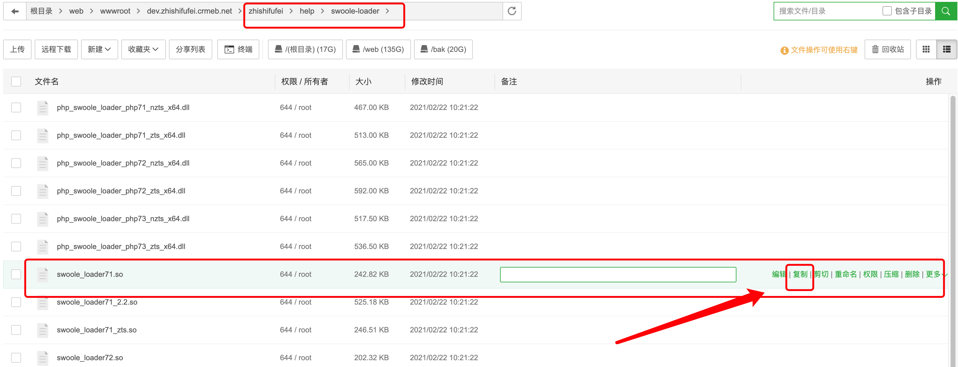Check the box for php_swoole_loader_php72_nzts_x64.dll
The height and width of the screenshot is (367, 958).
click(16, 163)
